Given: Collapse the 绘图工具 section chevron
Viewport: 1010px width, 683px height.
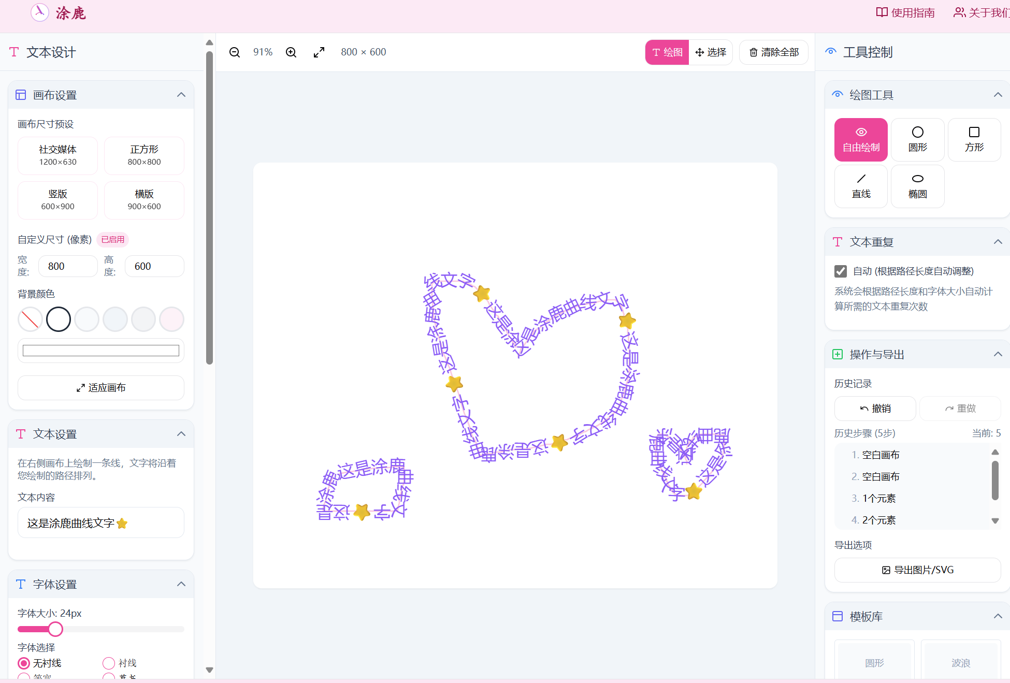Looking at the screenshot, I should point(998,95).
